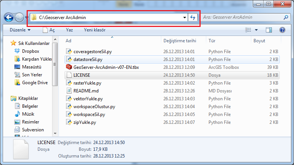Image resolution: width=294 pixels, height=165 pixels.
Task: Select the workspaceOlustur.py file name
Action: click(94, 107)
